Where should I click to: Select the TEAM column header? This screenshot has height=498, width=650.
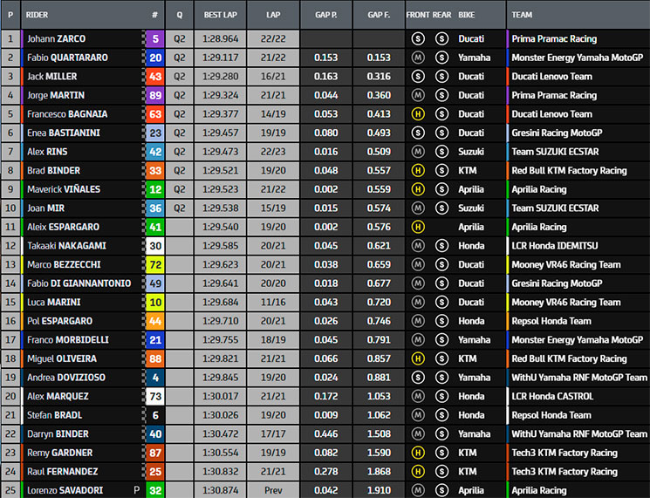(x=523, y=15)
